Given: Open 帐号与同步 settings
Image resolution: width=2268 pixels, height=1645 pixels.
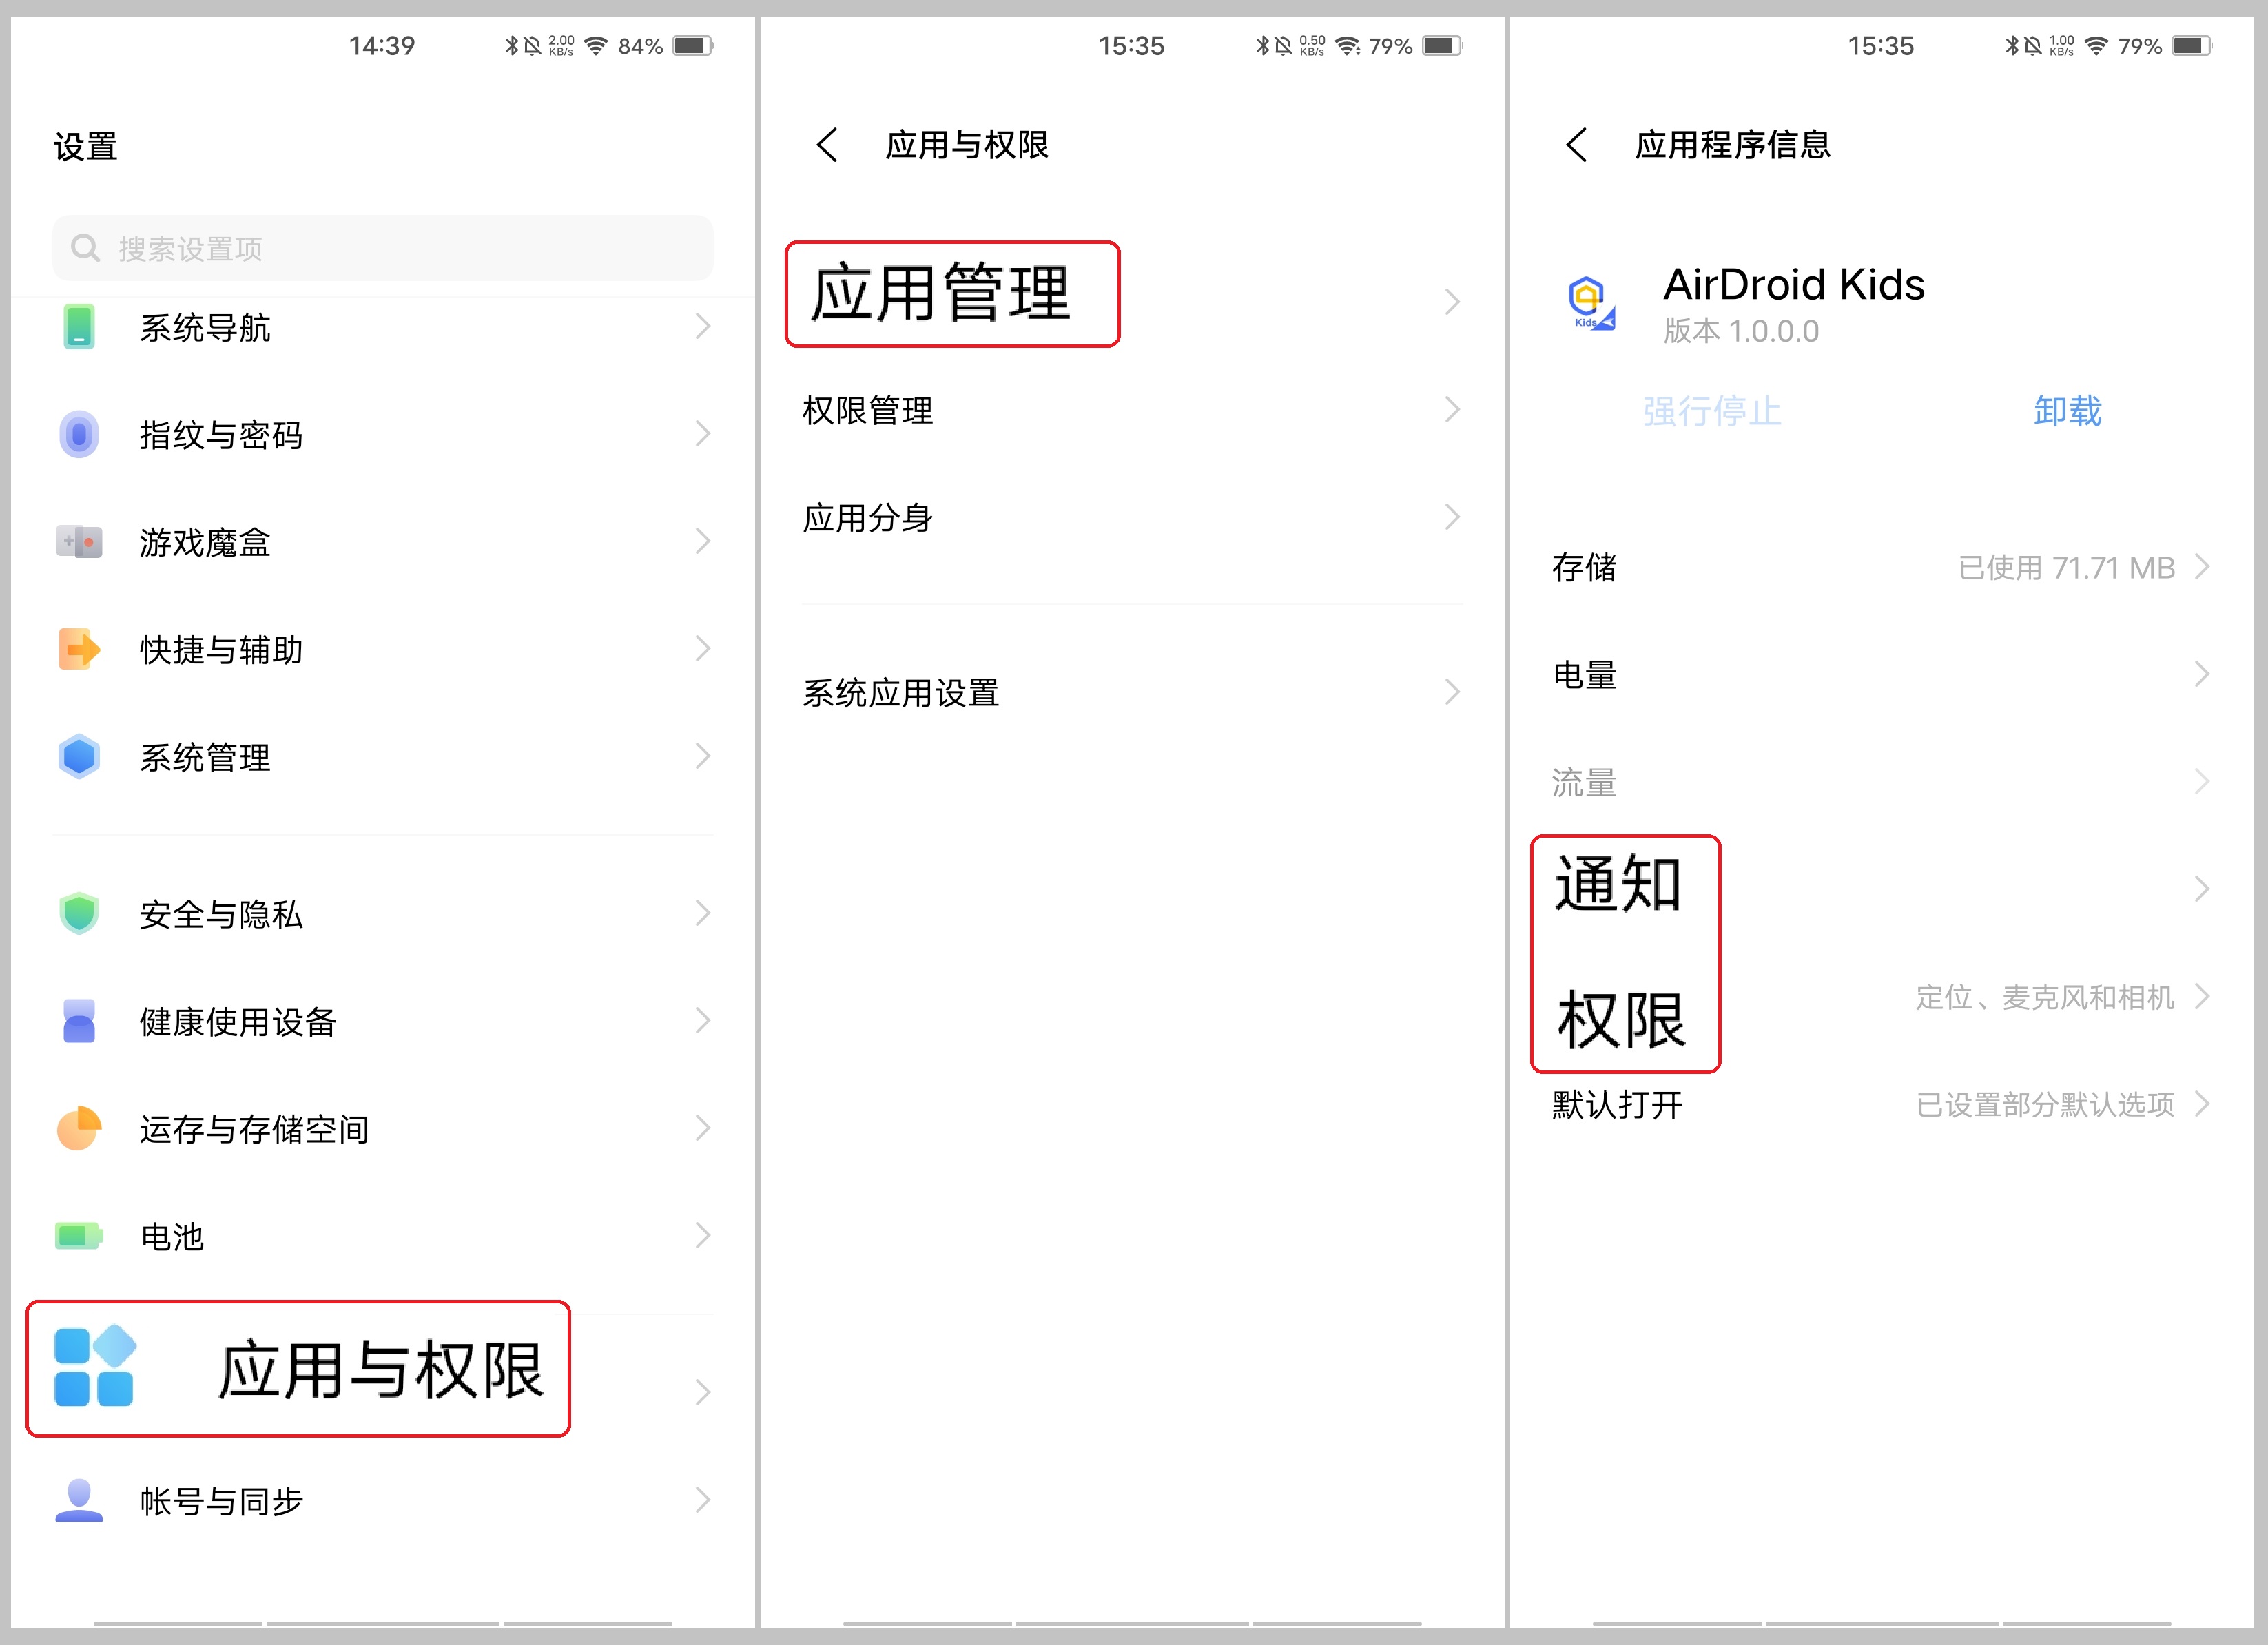Looking at the screenshot, I should pos(383,1500).
